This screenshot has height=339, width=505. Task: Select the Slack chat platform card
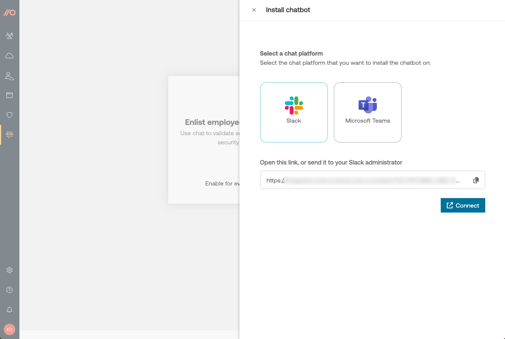coord(294,112)
